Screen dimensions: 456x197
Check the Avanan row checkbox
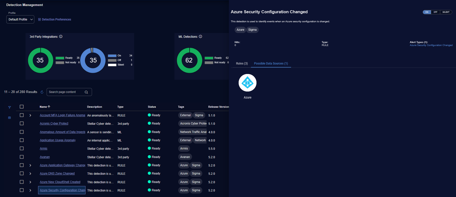point(22,157)
